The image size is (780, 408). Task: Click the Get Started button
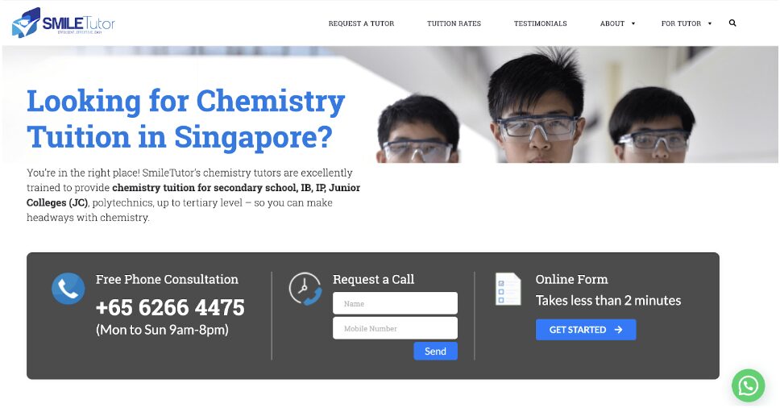tap(586, 330)
